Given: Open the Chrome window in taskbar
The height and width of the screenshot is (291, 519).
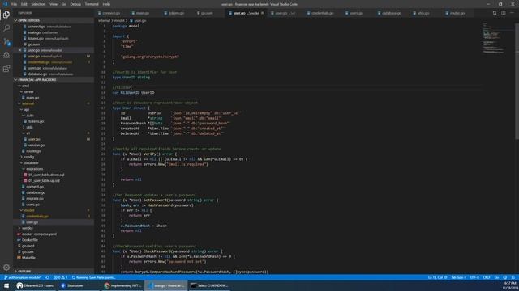Looking at the screenshot, I should tap(122, 285).
